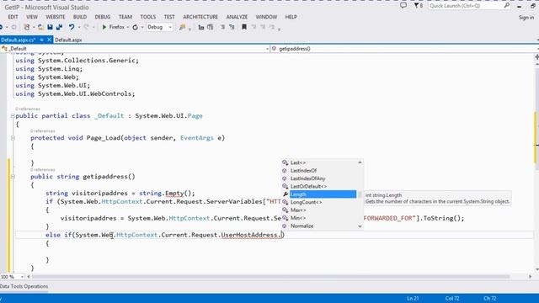The width and height of the screenshot is (539, 303).
Task: Open the TOOLS menu
Action: pos(148,17)
